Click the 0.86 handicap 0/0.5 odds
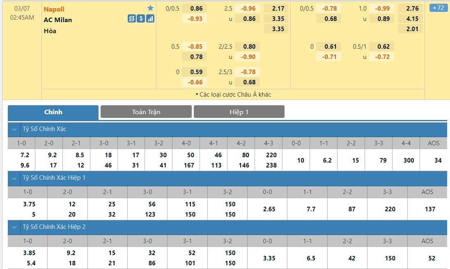Viewport: 450px width, 269px height. [197, 8]
